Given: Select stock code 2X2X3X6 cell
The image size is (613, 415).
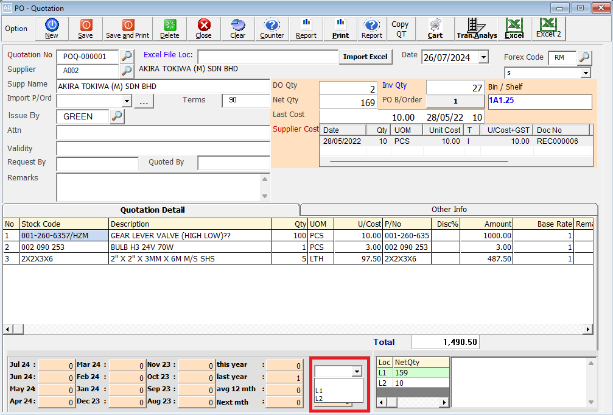Looking at the screenshot, I should (64, 259).
